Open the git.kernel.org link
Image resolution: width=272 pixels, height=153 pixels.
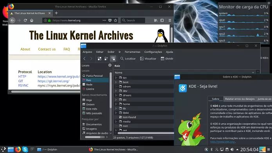(54, 81)
